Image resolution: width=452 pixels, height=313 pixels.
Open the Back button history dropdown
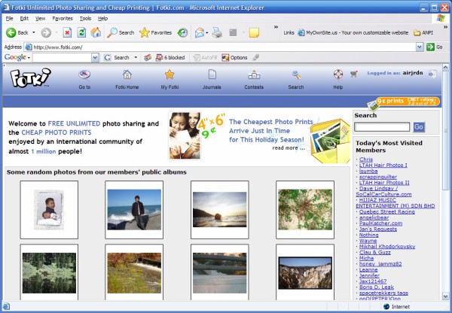[33, 33]
